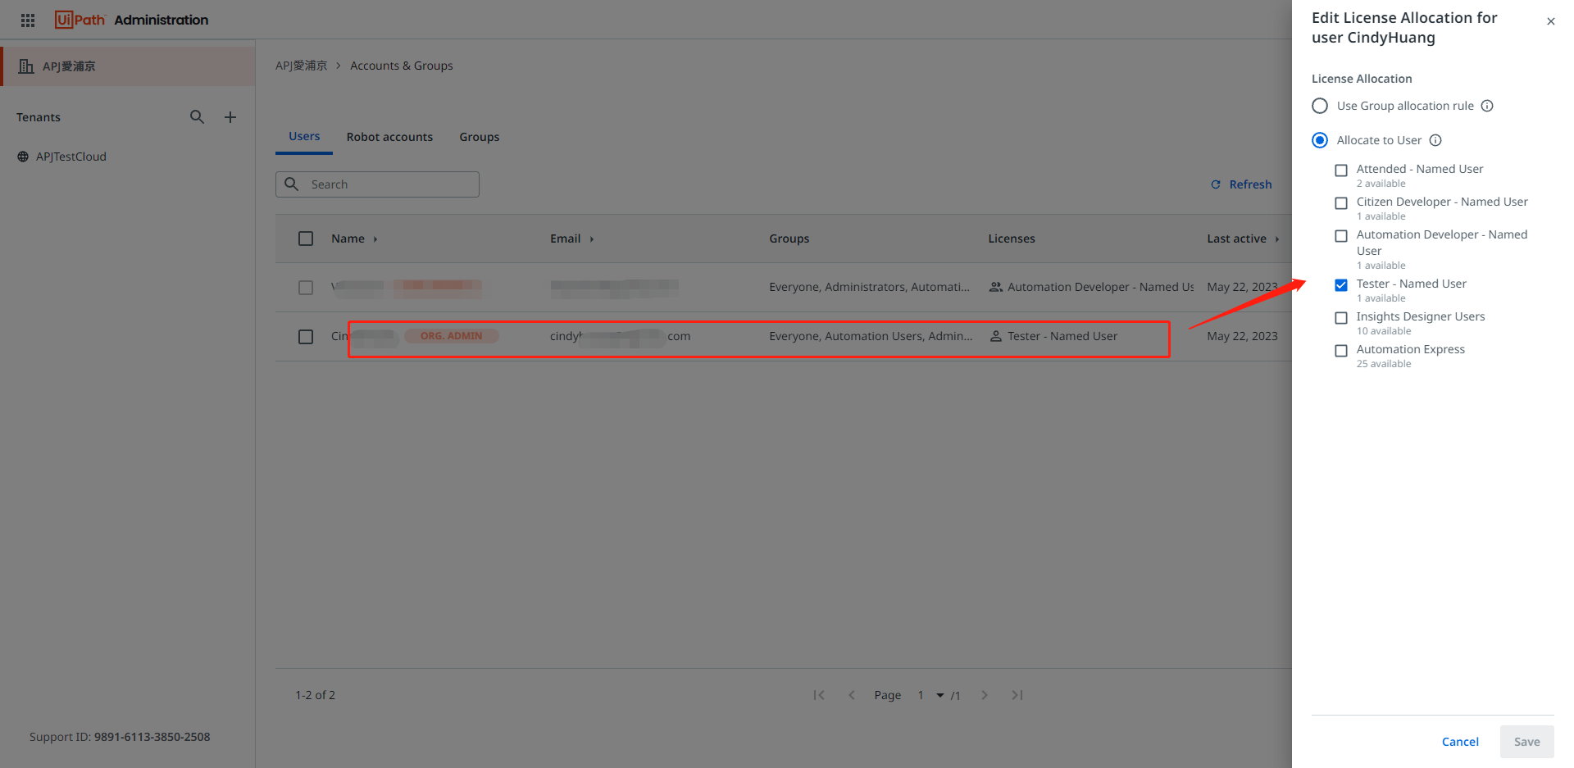
Task: Click 'Everyone, Administrators, Automati...' groups cell
Action: [x=869, y=287]
